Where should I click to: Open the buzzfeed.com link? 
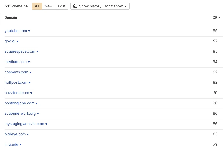tap(17, 93)
